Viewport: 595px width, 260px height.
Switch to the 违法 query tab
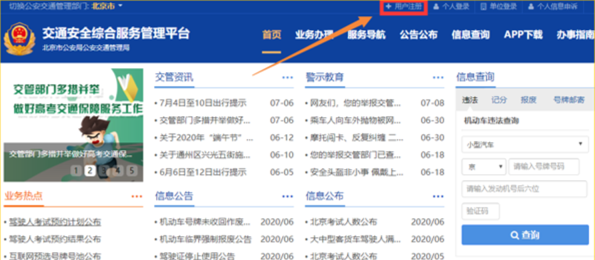point(470,100)
